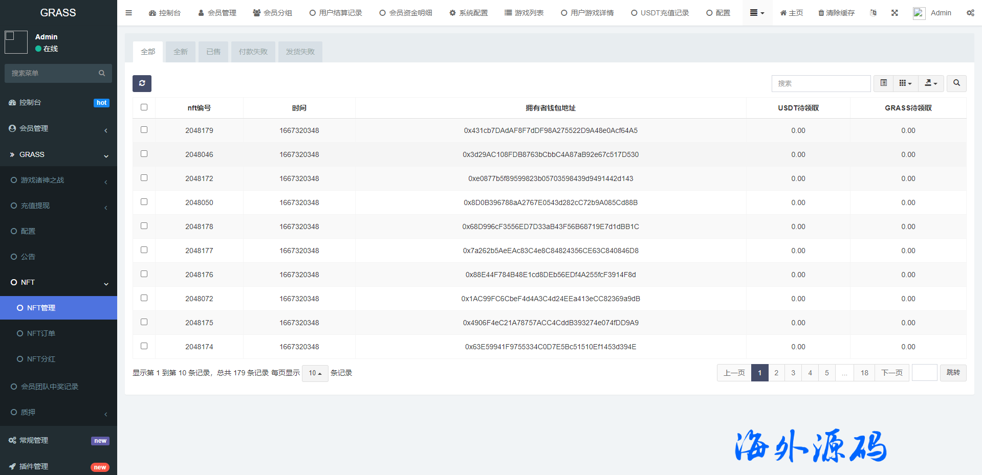982x475 pixels.
Task: Click the language switch icon in header
Action: pos(873,13)
